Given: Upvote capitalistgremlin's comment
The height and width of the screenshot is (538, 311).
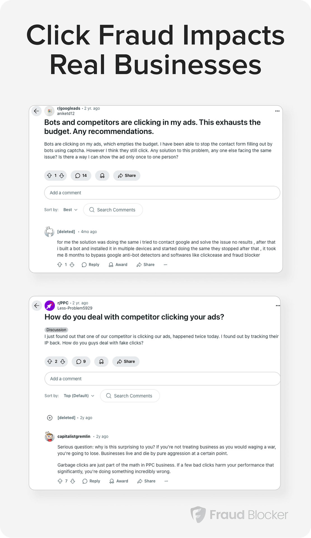Looking at the screenshot, I should point(60,481).
